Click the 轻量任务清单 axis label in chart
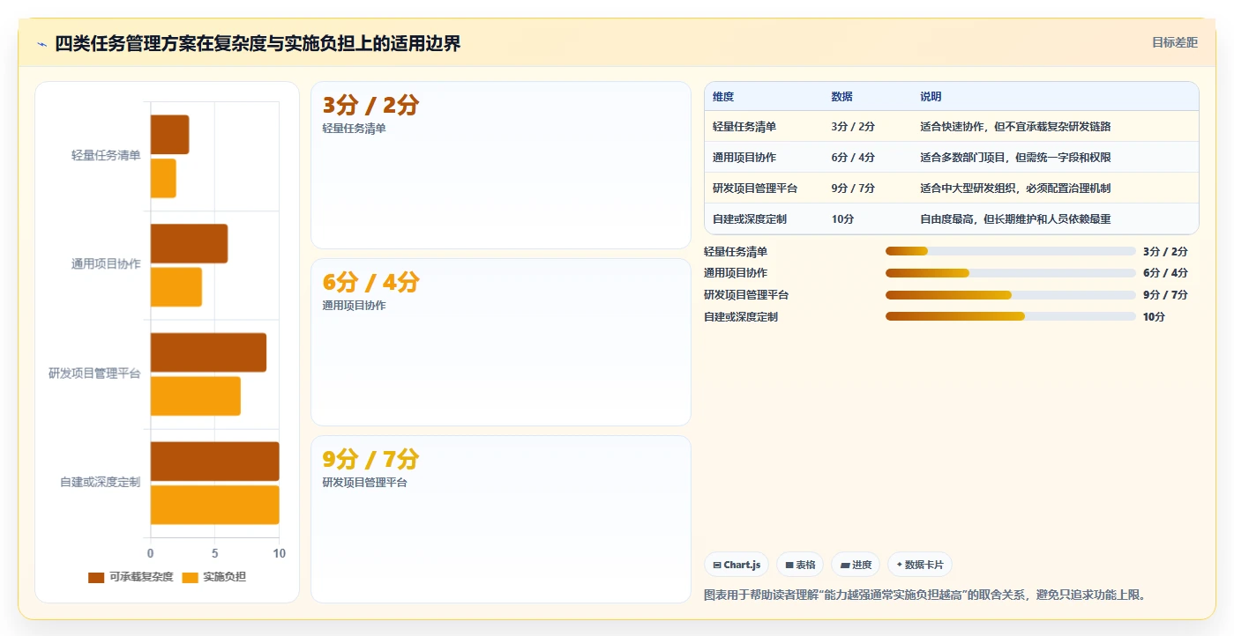The image size is (1234, 636). point(106,156)
